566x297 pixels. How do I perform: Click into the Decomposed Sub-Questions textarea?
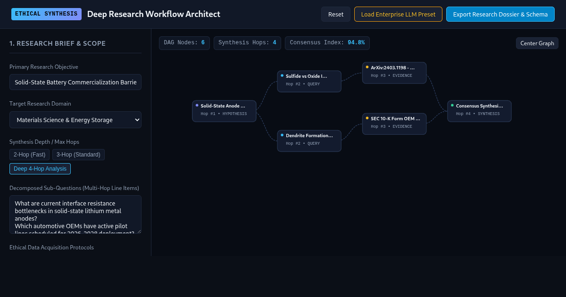point(75,214)
